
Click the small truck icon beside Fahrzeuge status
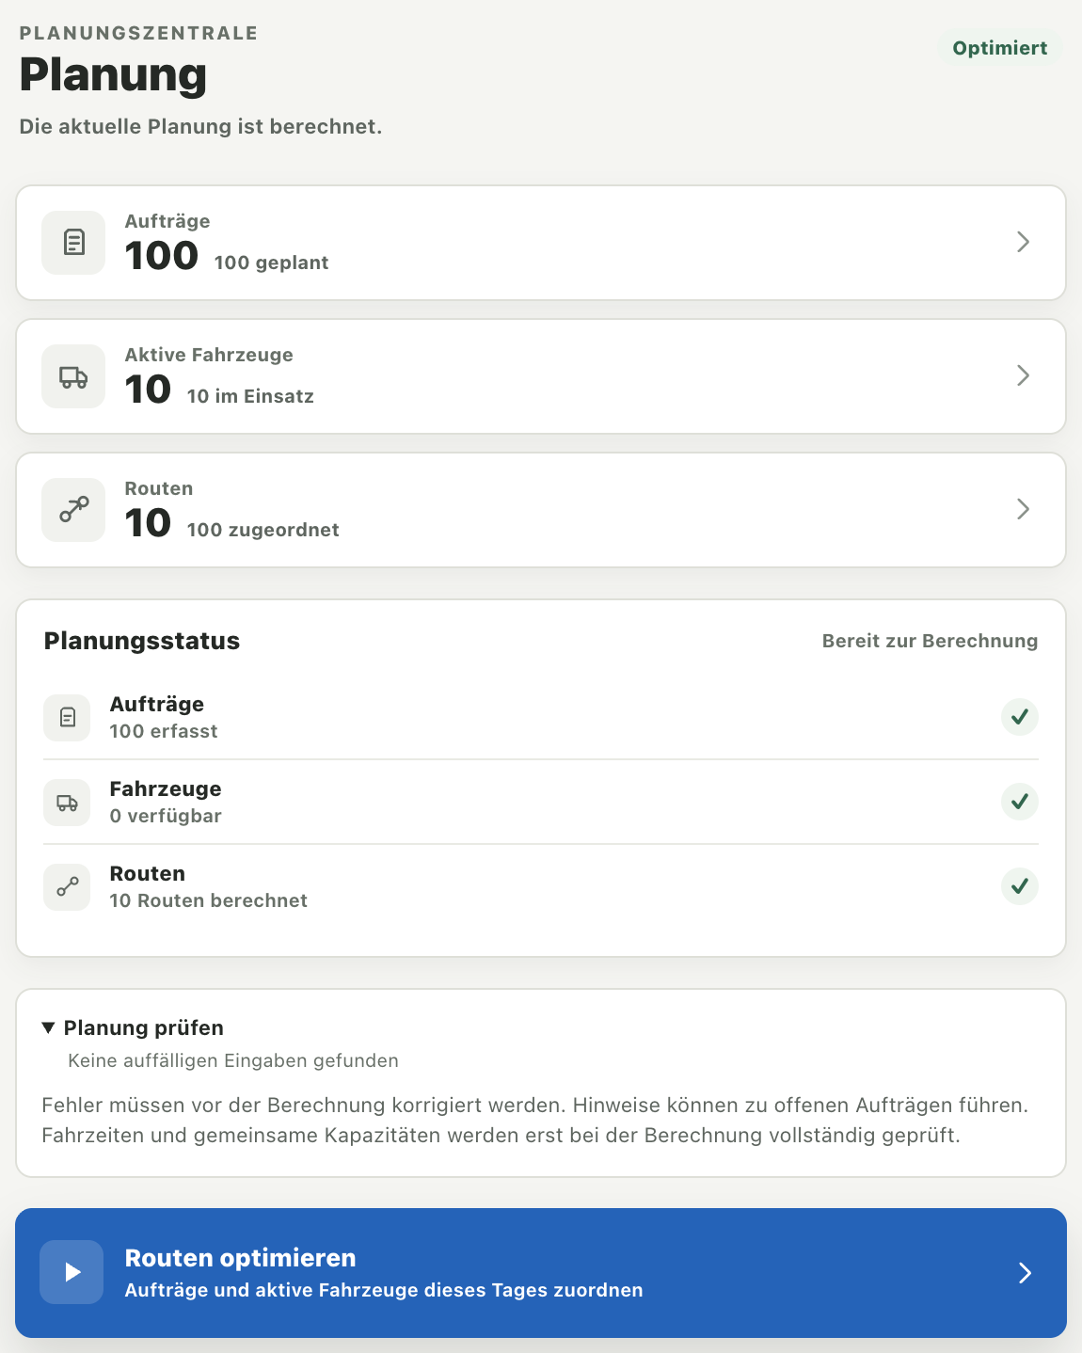pyautogui.click(x=67, y=803)
